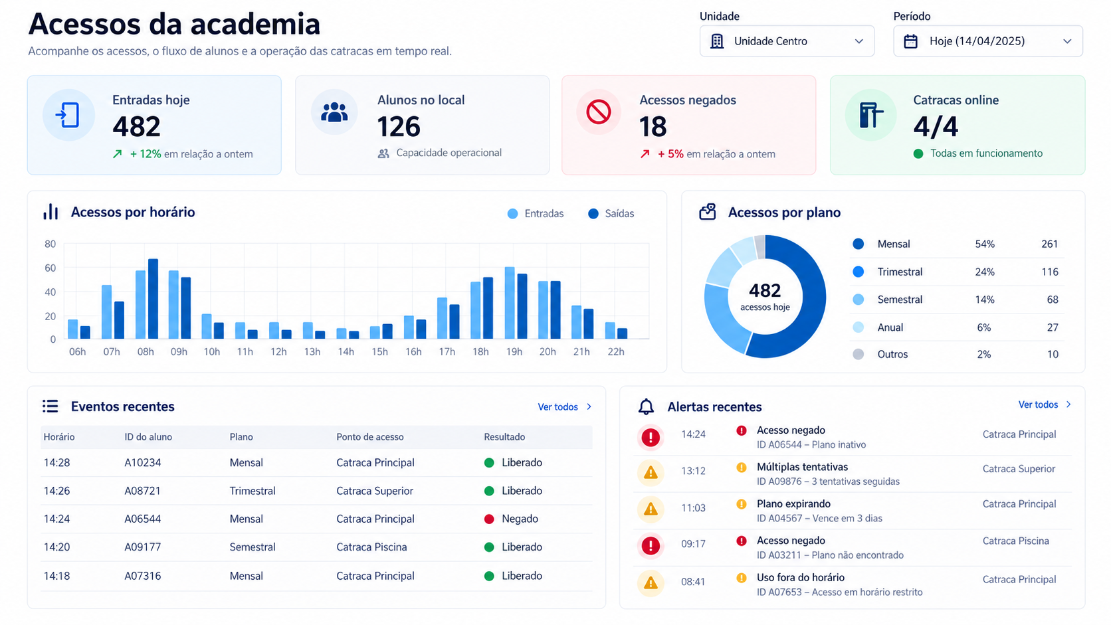Click the bell icon beside Alertas recentes
Screen dimensions: 1111x625
[646, 406]
